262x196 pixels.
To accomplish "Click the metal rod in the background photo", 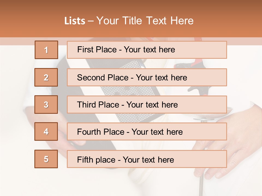I will [x=201, y=182].
